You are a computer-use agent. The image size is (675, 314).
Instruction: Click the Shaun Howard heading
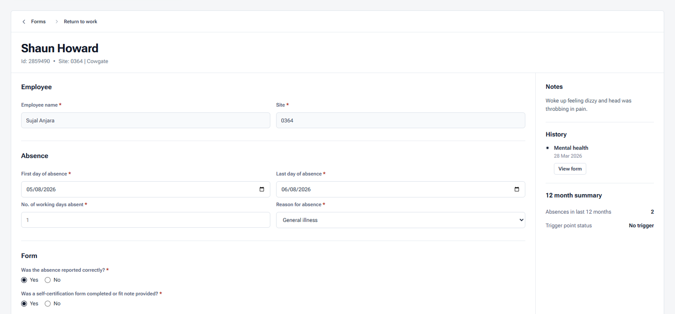pyautogui.click(x=60, y=49)
